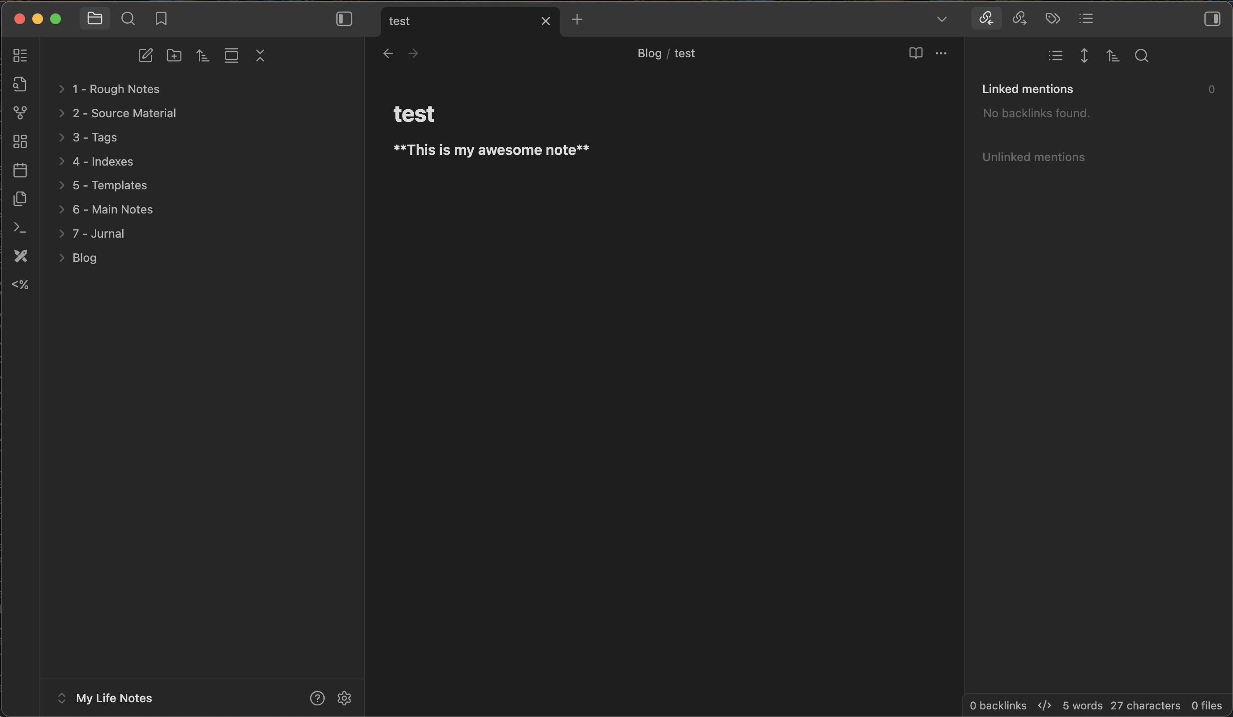The height and width of the screenshot is (717, 1233).
Task: Create a new note in file explorer
Action: [x=146, y=55]
